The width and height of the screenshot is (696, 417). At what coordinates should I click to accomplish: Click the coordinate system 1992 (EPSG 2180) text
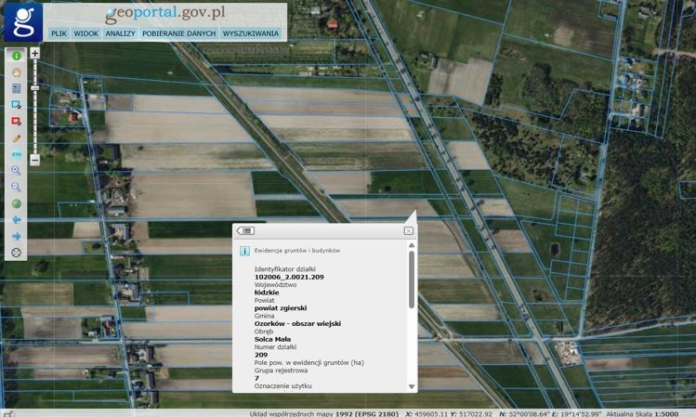[367, 414]
